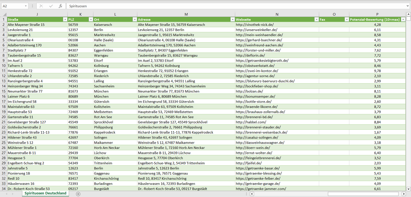Click the Cancel X icon in formula bar
The width and height of the screenshot is (411, 197).
(41, 6)
